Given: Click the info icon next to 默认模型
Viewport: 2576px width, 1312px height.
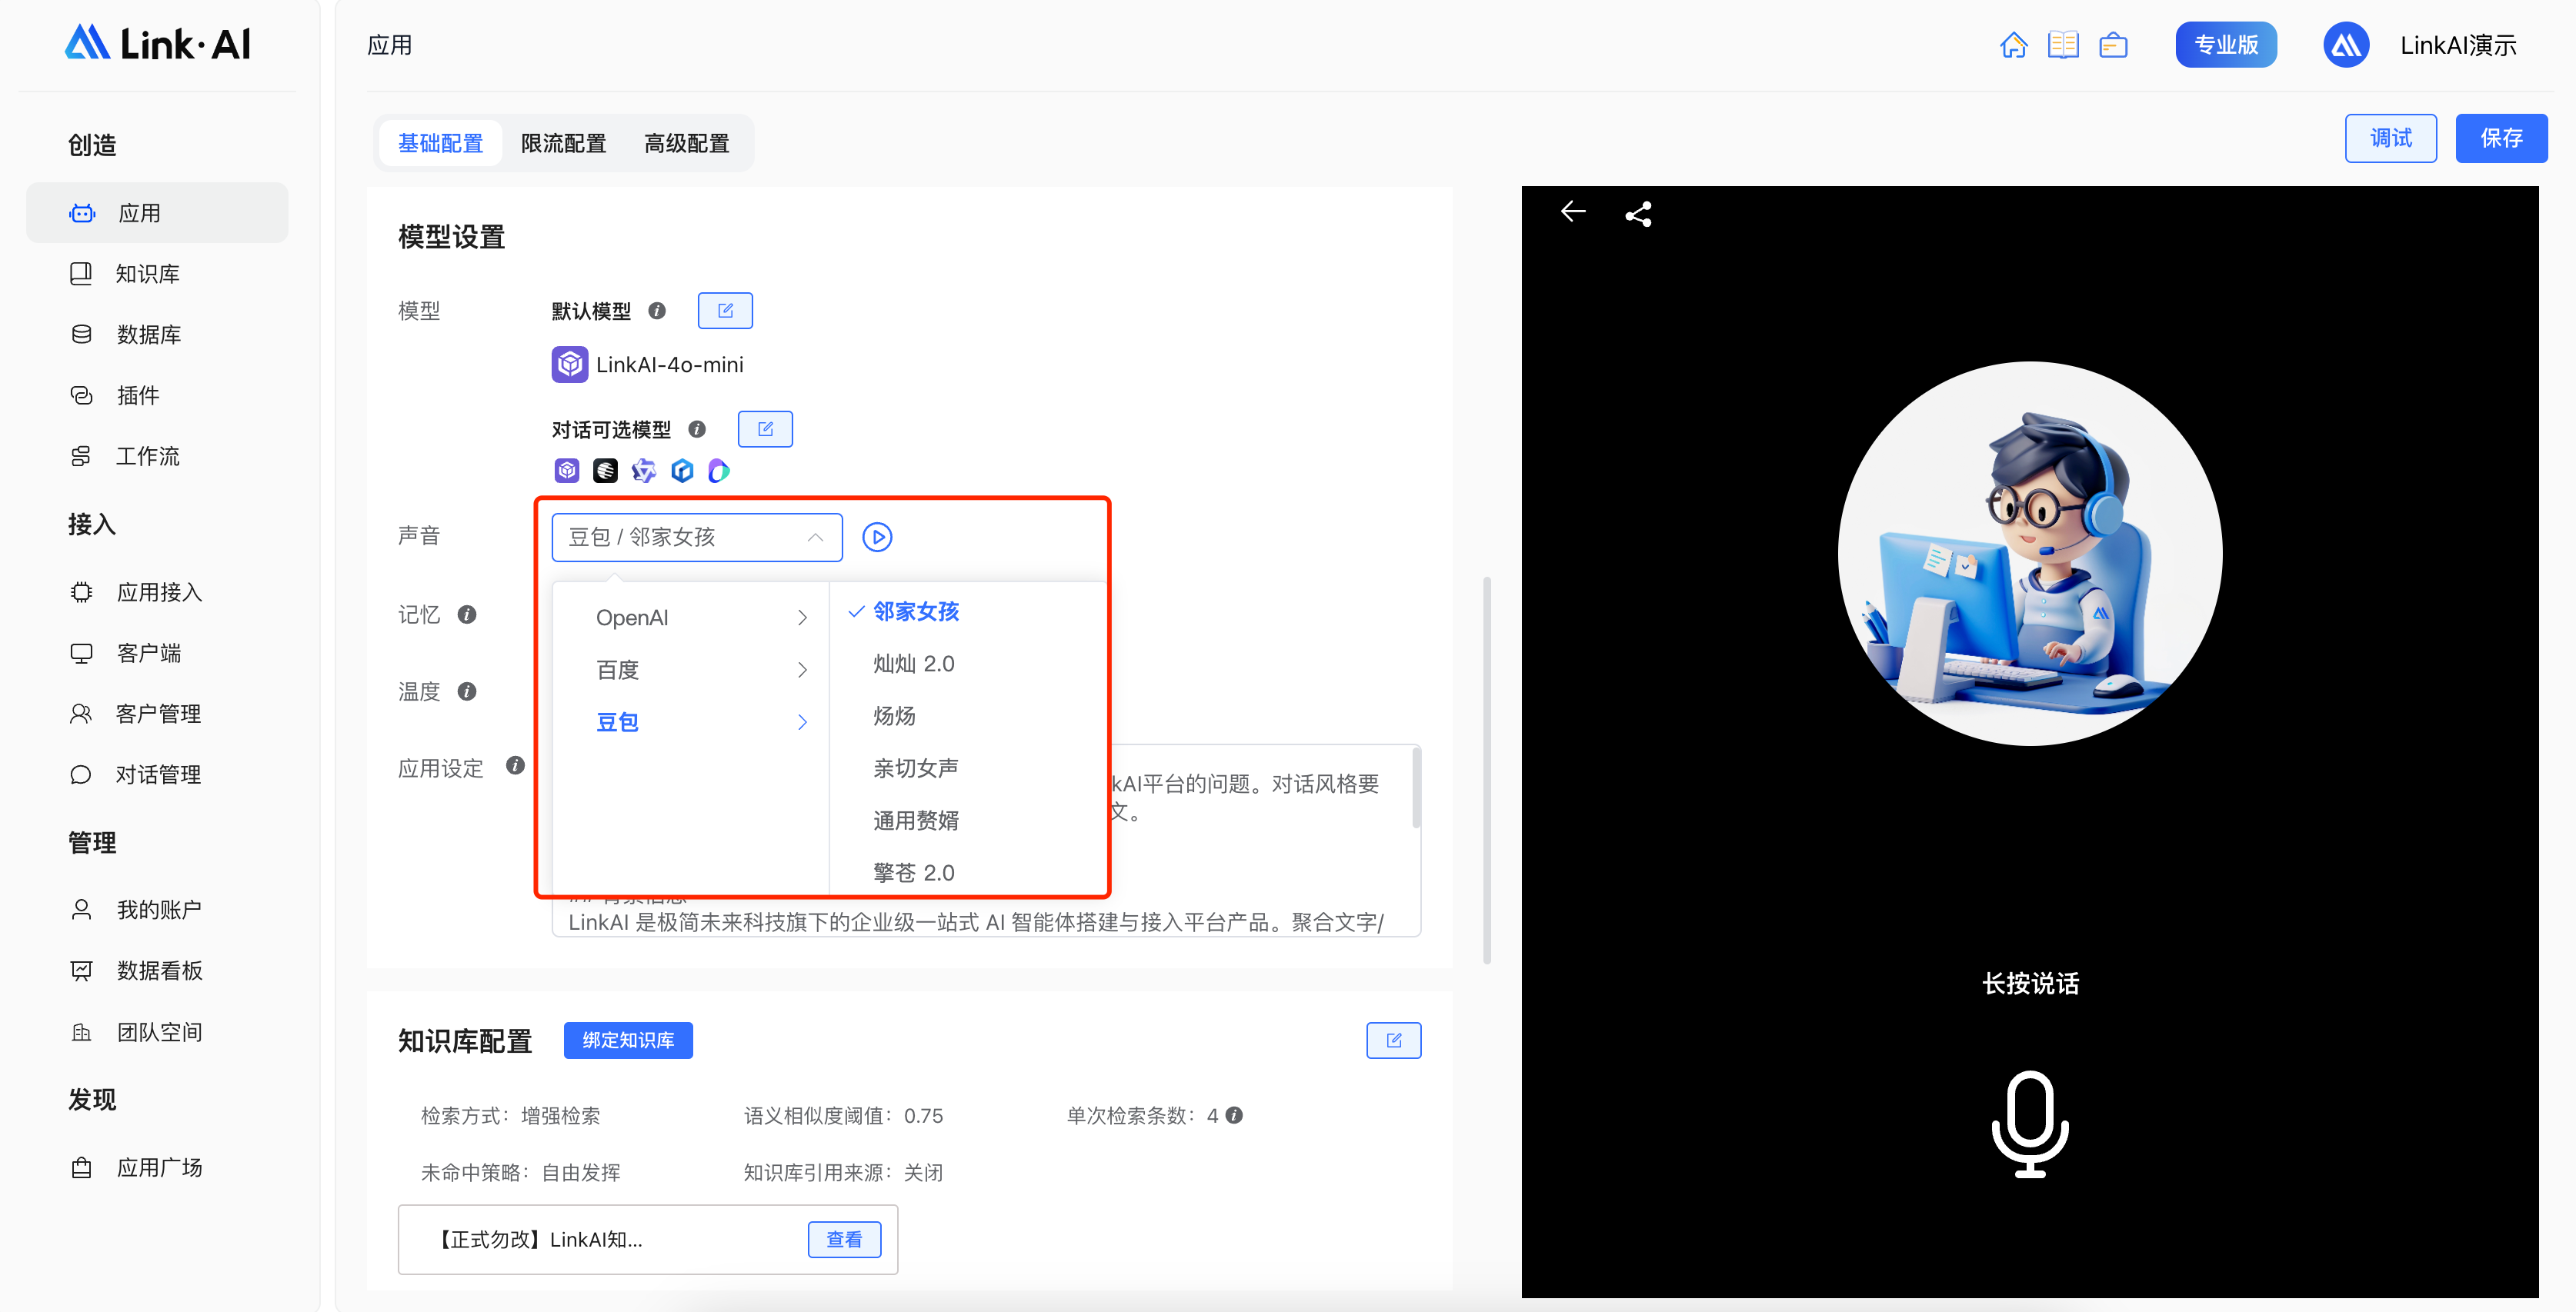Looking at the screenshot, I should tap(657, 311).
